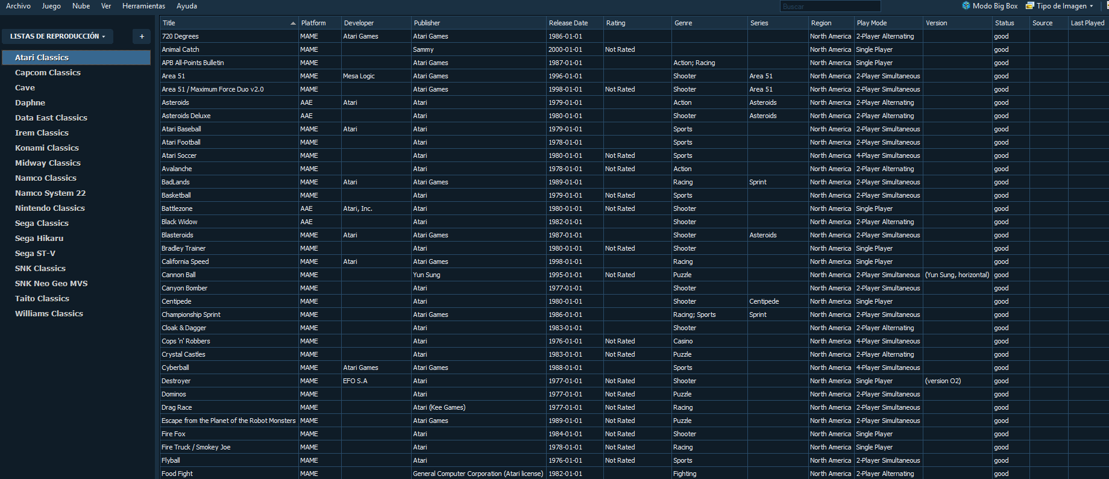
Task: Select the Irem Classics playlist
Action: (x=42, y=133)
